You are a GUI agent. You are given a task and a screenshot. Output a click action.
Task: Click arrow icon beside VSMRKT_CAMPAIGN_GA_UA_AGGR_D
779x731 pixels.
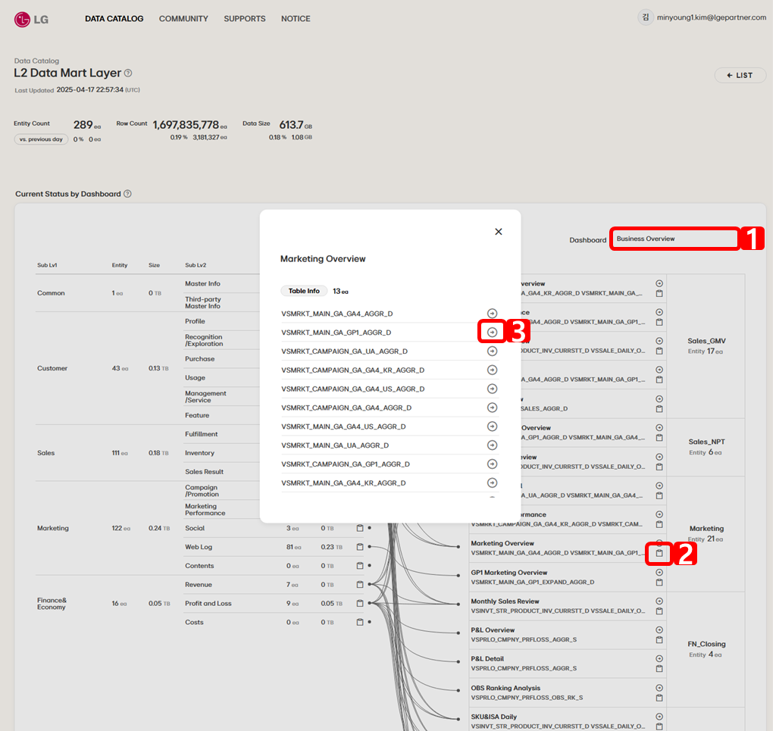coord(493,351)
